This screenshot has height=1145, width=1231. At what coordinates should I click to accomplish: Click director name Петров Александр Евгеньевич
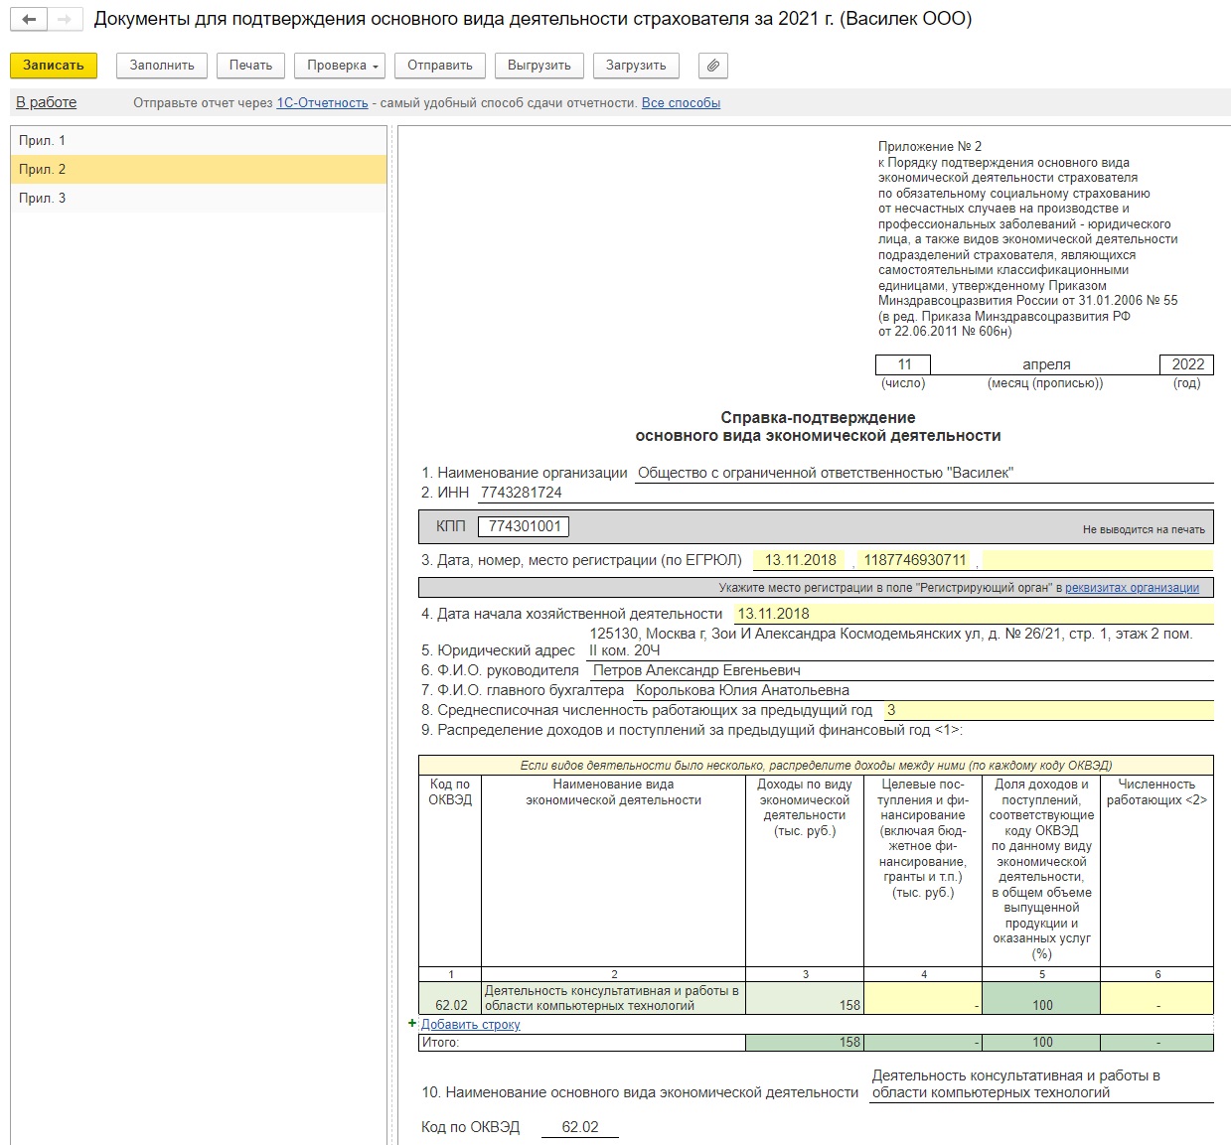[696, 670]
